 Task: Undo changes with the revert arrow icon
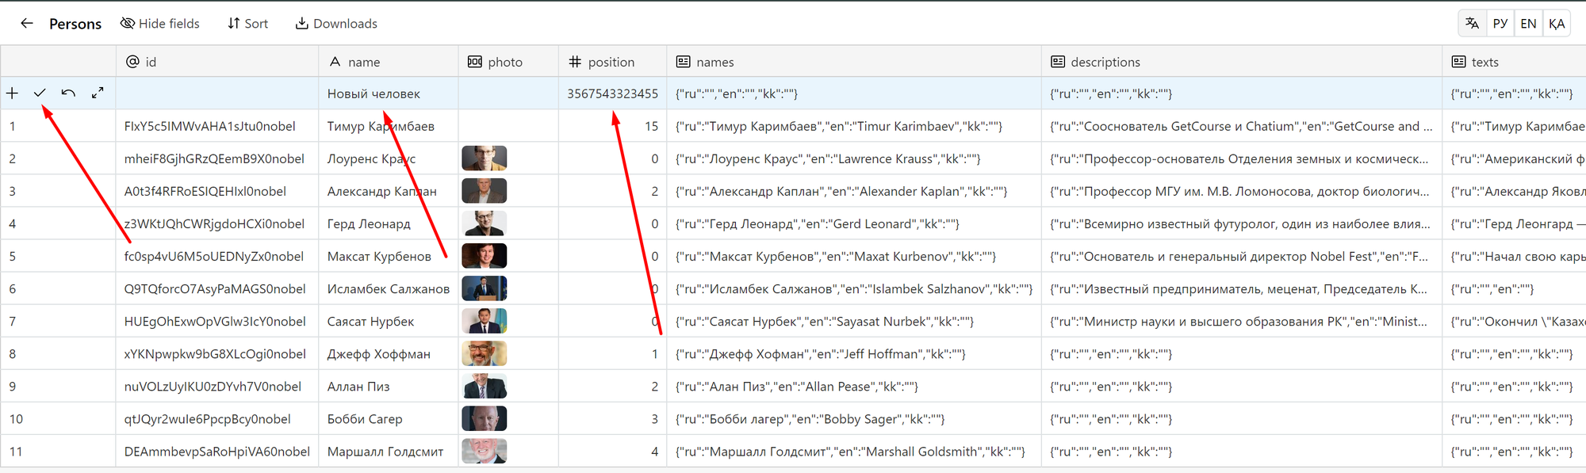pos(69,93)
